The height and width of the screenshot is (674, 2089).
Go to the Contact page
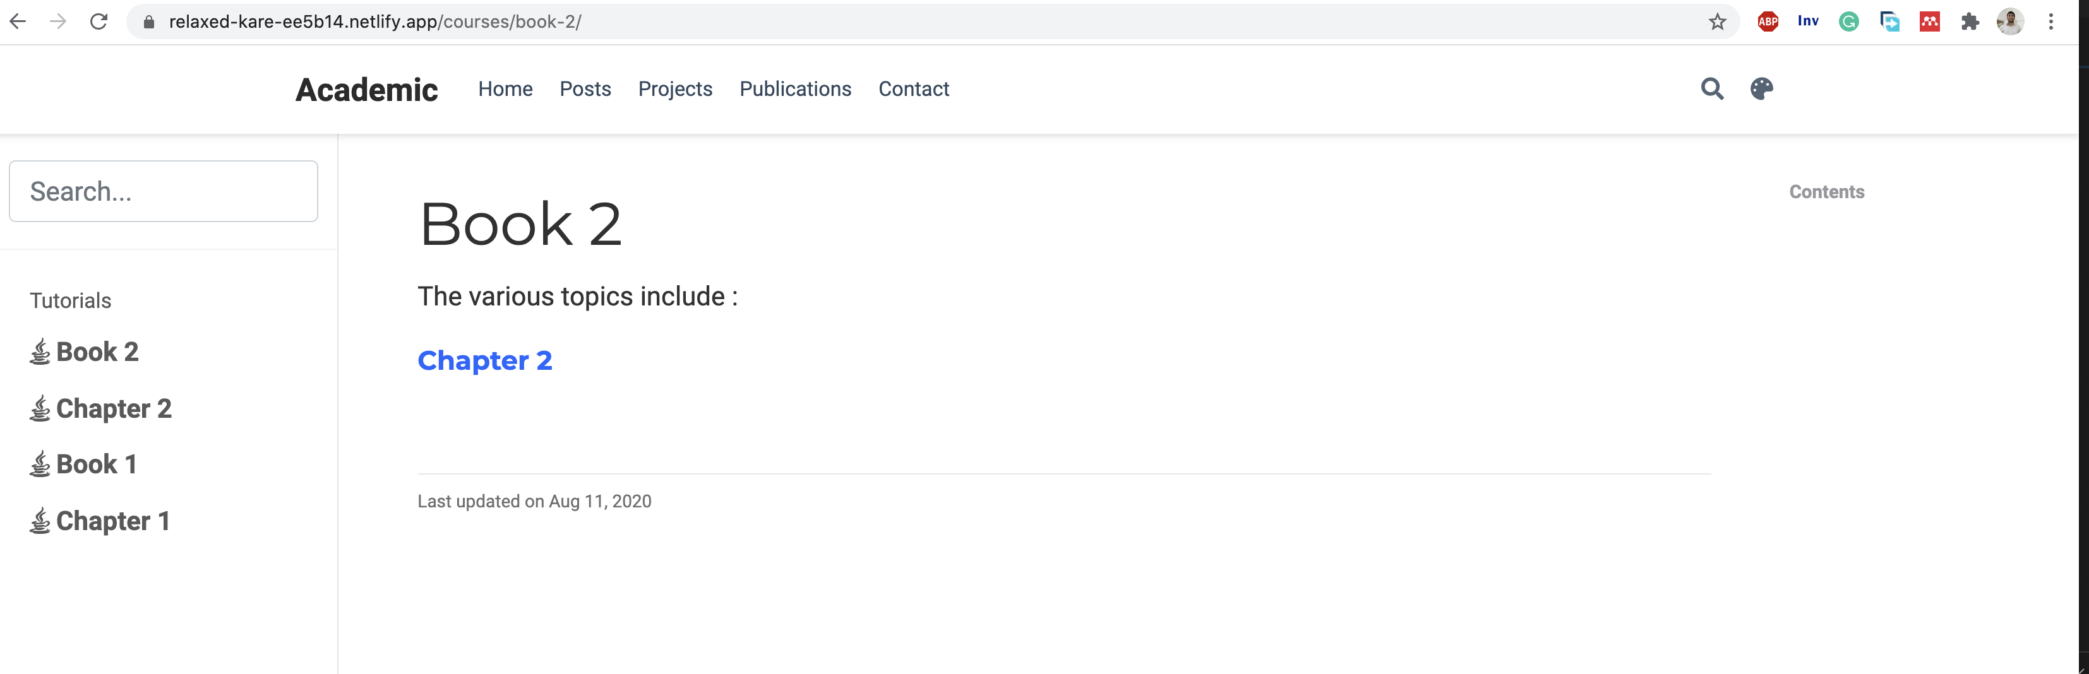click(x=913, y=89)
